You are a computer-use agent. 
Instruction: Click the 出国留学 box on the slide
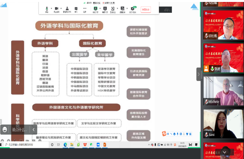click(79, 54)
